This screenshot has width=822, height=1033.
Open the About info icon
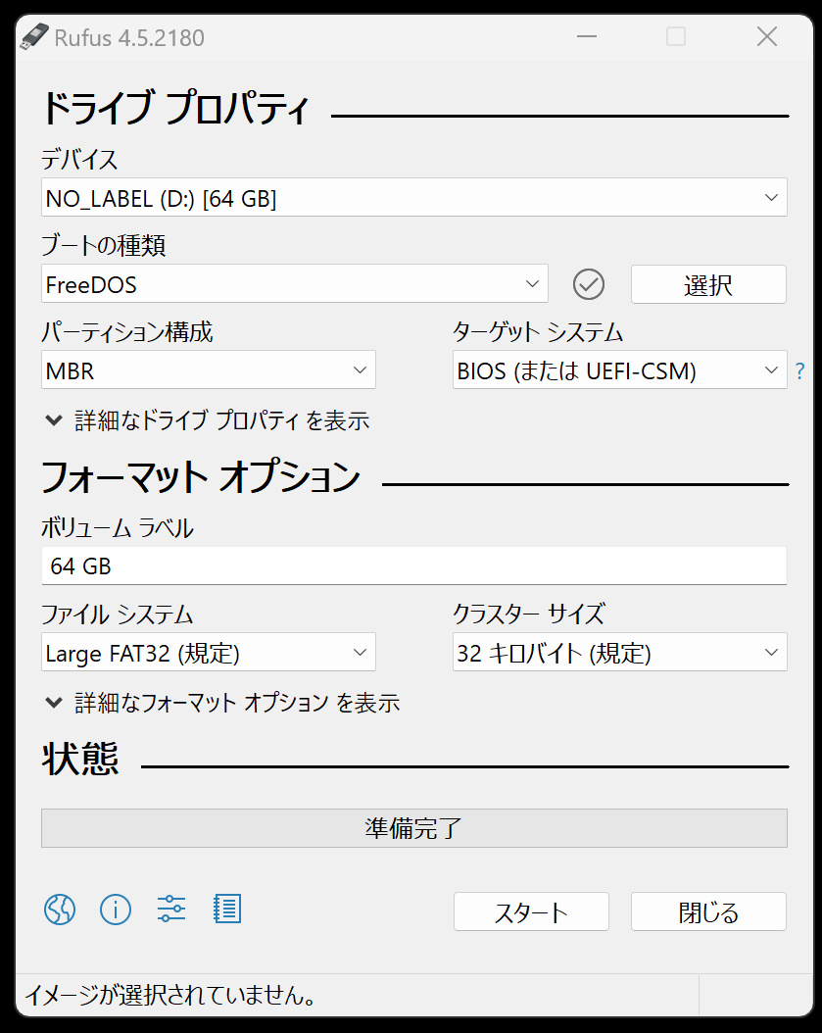click(116, 910)
